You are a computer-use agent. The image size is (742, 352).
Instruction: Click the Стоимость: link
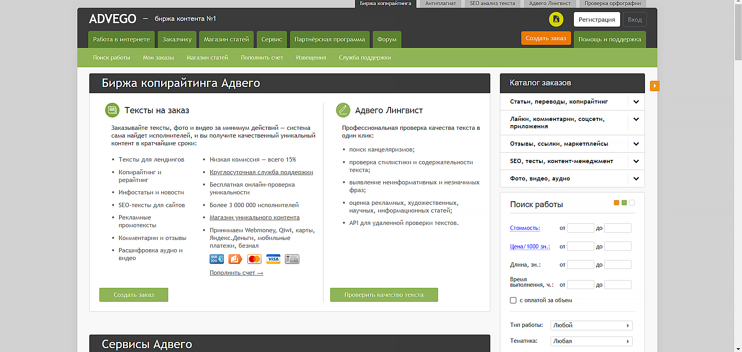[x=525, y=228]
